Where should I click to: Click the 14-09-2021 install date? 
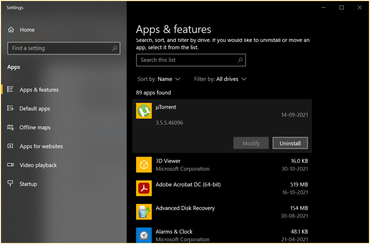294,115
